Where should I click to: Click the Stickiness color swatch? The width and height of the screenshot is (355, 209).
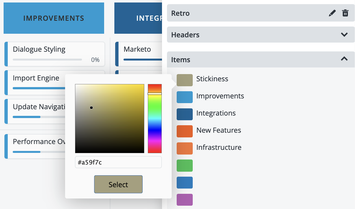184,80
